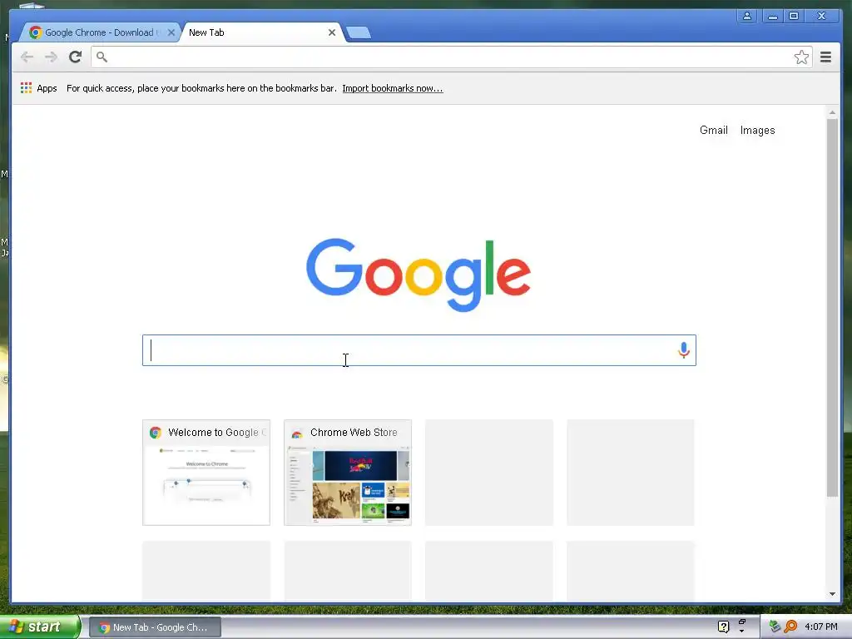Open the Chrome user profile button

[x=747, y=17]
